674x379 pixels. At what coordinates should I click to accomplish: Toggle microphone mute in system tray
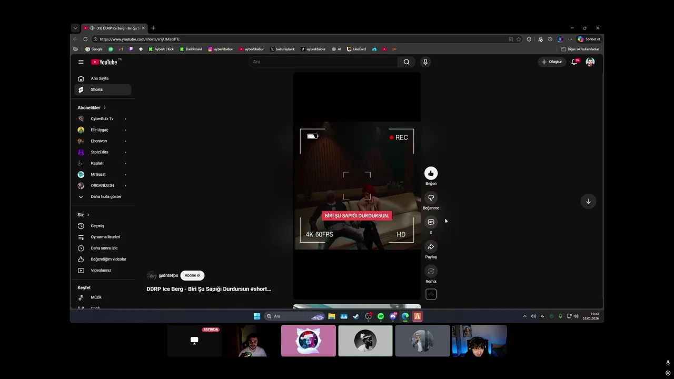point(560,316)
